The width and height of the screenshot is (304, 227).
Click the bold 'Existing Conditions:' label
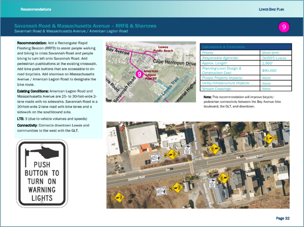[33, 91]
